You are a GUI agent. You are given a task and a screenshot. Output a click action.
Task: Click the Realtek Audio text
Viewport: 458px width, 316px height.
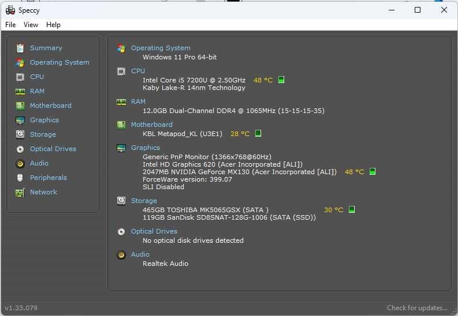click(x=165, y=264)
